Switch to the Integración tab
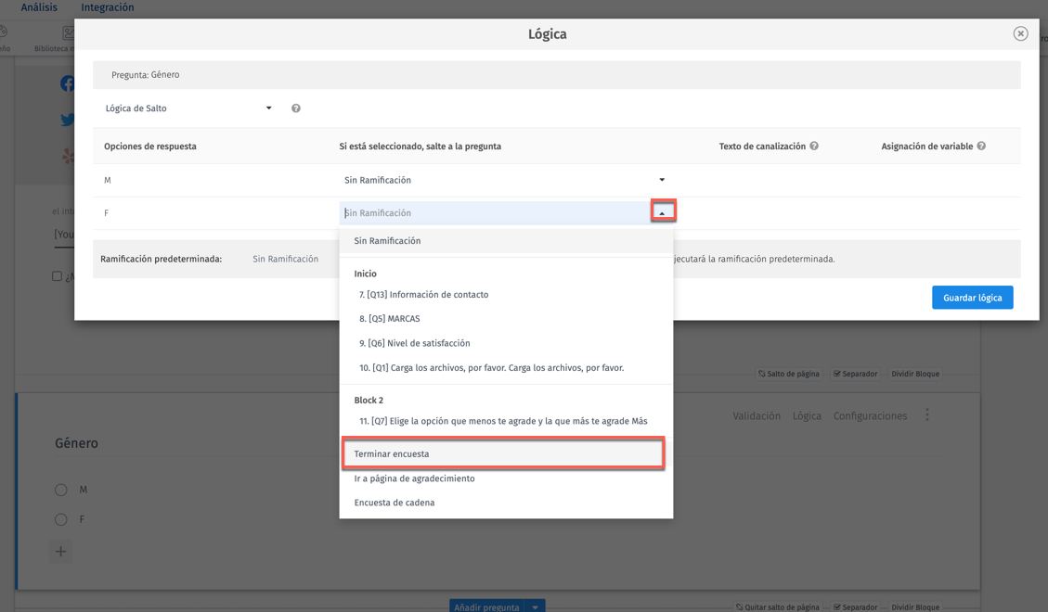Screen dimensions: 1048x612 pos(109,6)
